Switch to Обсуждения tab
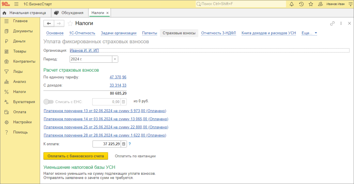Screen dimensions: 354x184 [x=70, y=13]
